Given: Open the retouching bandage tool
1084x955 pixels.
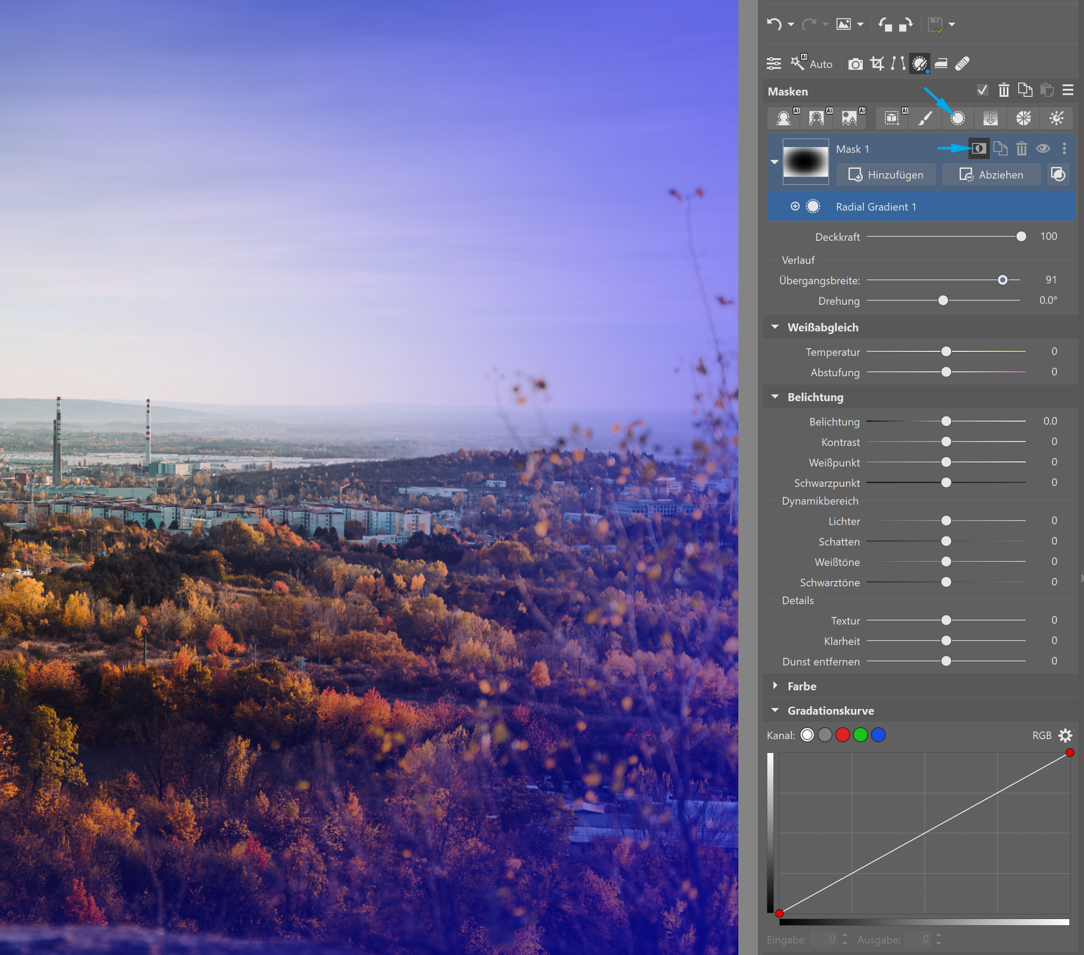Looking at the screenshot, I should click(x=963, y=64).
